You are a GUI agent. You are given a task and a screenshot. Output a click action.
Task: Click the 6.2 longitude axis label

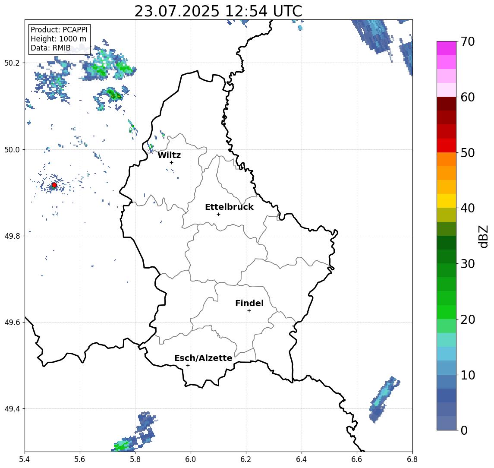tap(246, 459)
